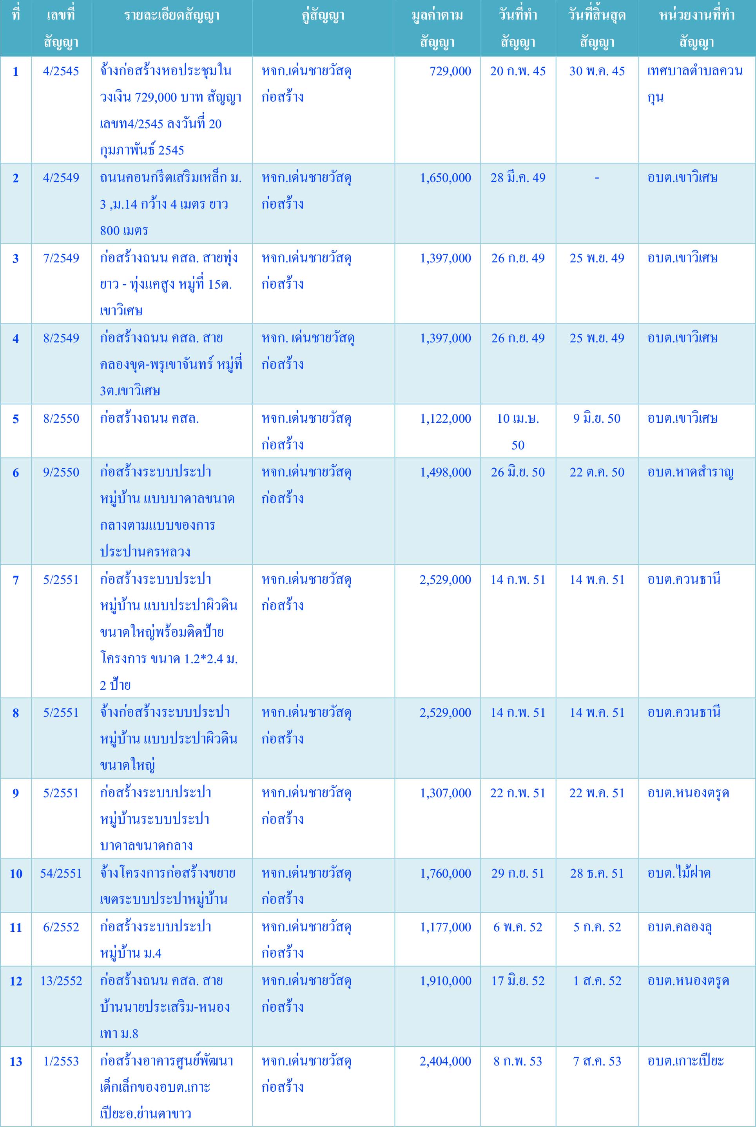Click the 'อบต.หาดสำราญ' agency cell

tap(690, 472)
